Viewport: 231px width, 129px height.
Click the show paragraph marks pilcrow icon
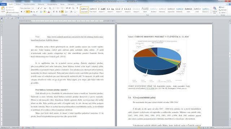click(x=77, y=8)
